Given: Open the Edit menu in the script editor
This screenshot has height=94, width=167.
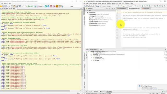Looking at the screenshot, I should [x=2, y=4].
